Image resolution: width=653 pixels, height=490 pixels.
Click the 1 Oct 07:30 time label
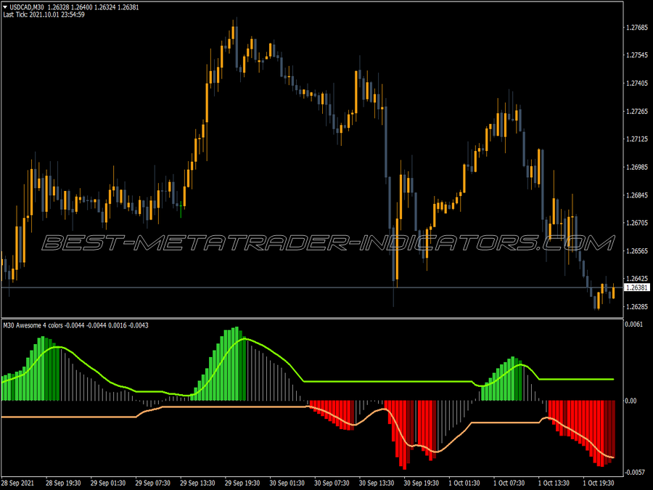point(509,483)
